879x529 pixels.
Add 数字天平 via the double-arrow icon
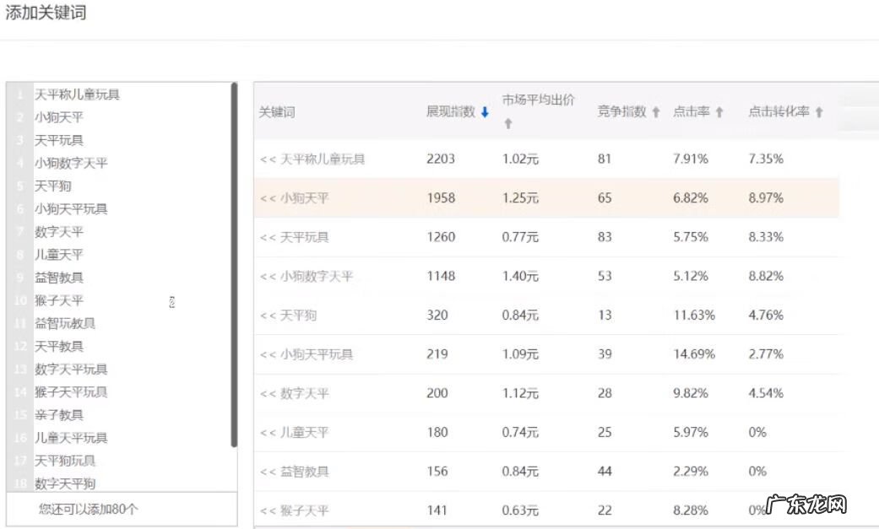(268, 392)
